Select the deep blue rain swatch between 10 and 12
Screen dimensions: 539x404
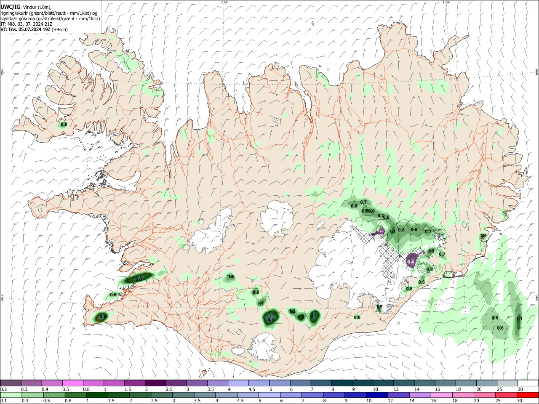(x=376, y=395)
